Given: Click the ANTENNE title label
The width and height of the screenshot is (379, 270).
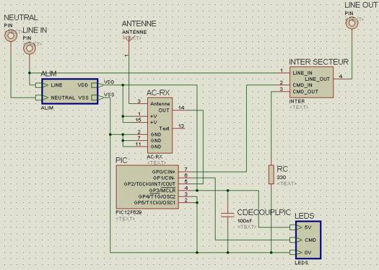Looking at the screenshot, I should point(139,24).
